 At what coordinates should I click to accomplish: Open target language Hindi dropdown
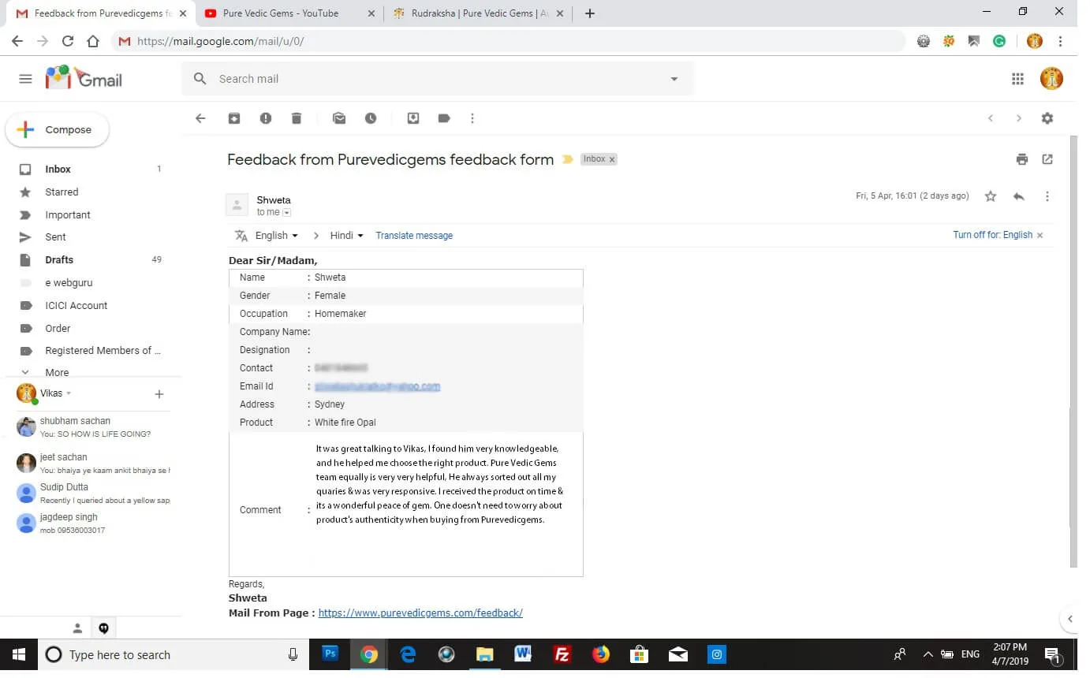tap(347, 236)
